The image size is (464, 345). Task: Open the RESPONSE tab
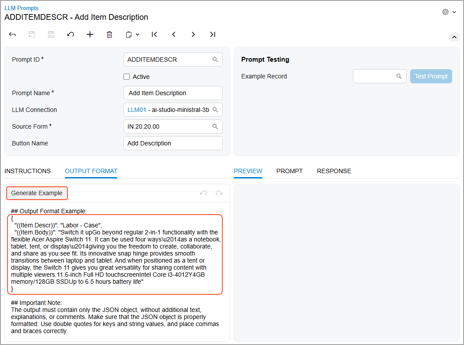point(334,171)
